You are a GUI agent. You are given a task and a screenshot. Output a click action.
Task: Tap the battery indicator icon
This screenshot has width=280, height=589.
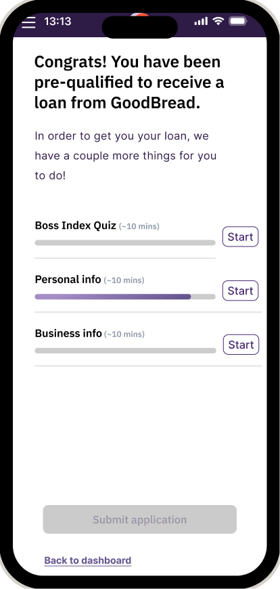tap(238, 21)
